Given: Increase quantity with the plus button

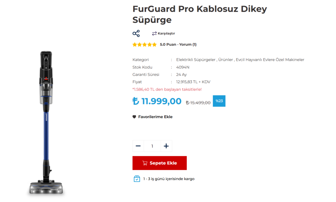Looking at the screenshot, I should [166, 146].
